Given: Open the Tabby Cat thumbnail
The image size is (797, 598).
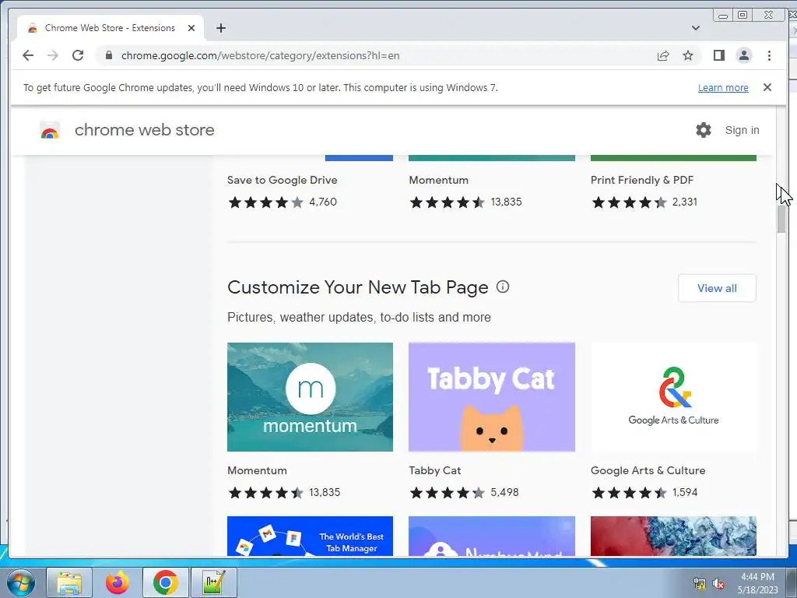Looking at the screenshot, I should point(492,396).
